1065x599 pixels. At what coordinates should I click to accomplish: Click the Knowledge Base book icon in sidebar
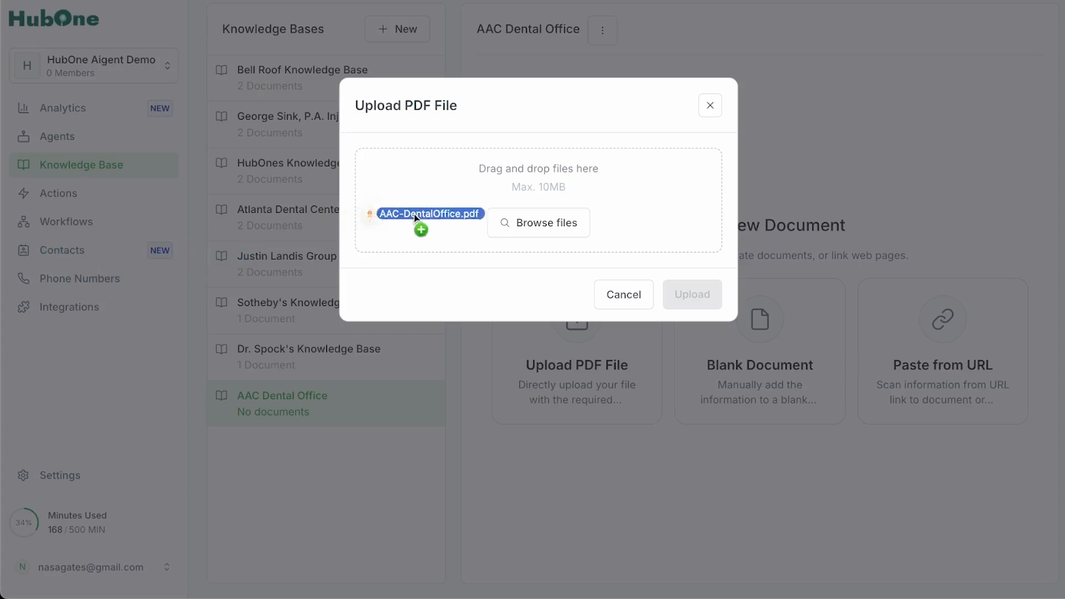coord(23,165)
